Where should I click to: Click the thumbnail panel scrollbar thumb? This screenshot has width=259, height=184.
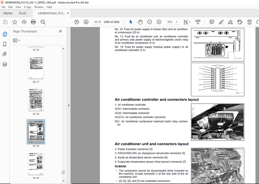tap(63, 172)
